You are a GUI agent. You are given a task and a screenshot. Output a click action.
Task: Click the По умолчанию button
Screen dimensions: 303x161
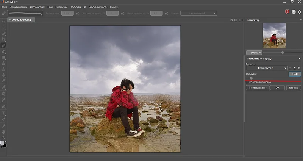click(x=258, y=88)
